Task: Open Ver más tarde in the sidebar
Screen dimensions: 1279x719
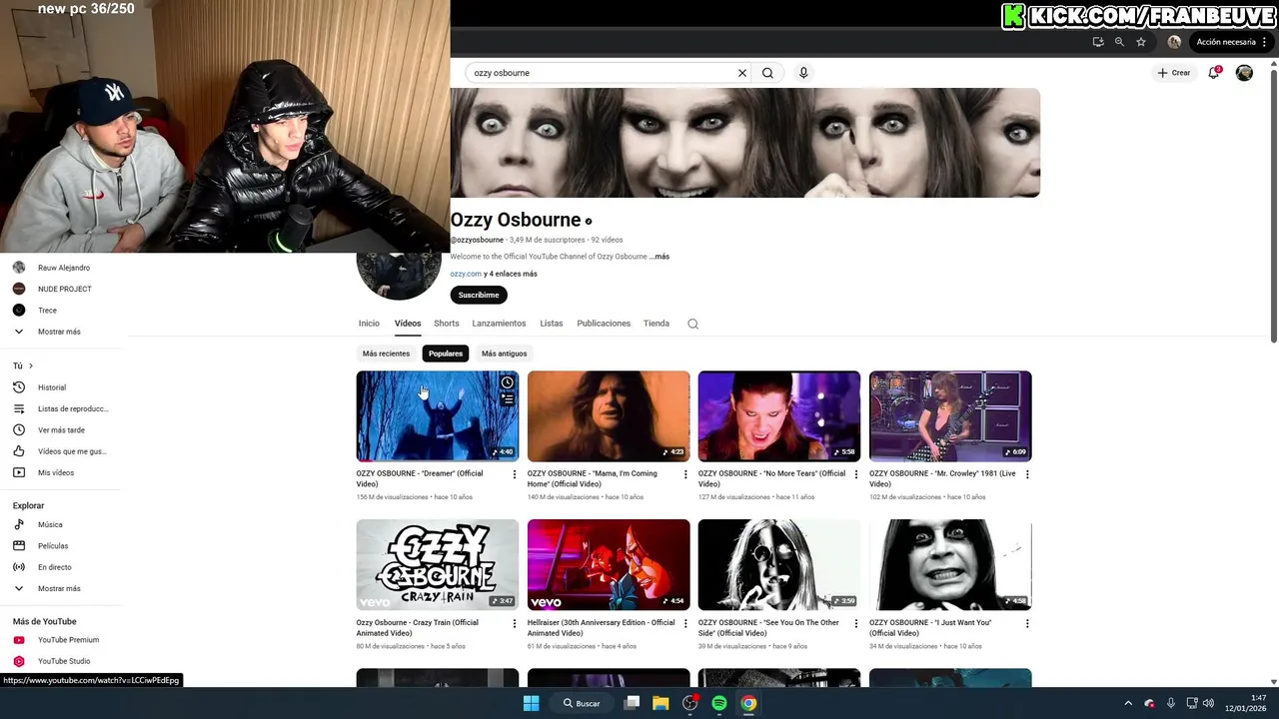Action: coord(60,430)
